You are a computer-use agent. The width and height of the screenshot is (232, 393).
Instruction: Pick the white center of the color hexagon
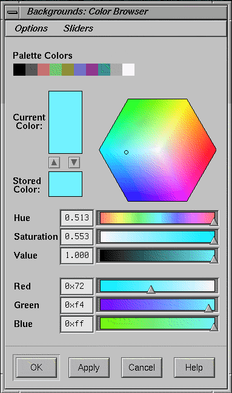157,150
